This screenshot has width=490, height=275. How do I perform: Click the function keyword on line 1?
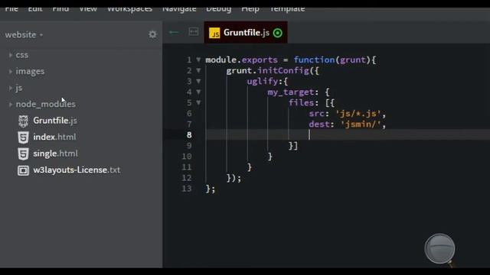(314, 60)
